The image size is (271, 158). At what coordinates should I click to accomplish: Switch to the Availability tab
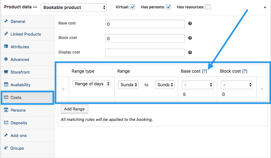20,85
